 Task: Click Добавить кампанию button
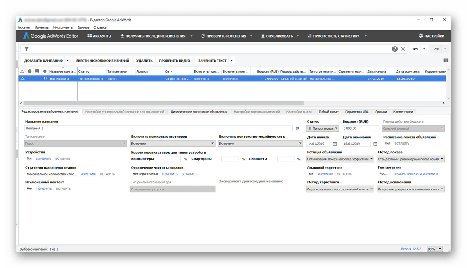pyautogui.click(x=44, y=61)
